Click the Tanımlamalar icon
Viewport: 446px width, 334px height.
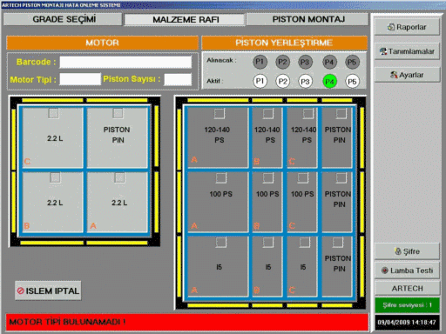[x=383, y=51]
